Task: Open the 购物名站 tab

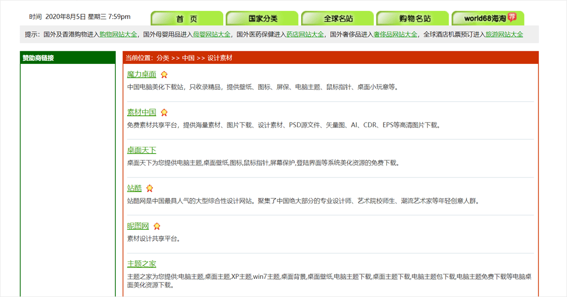Action: [413, 19]
